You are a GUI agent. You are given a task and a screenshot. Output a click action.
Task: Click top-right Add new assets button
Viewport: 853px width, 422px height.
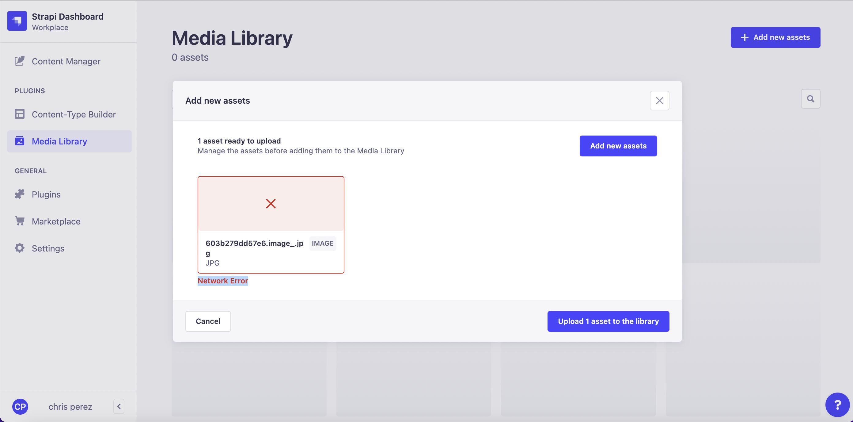[775, 37]
